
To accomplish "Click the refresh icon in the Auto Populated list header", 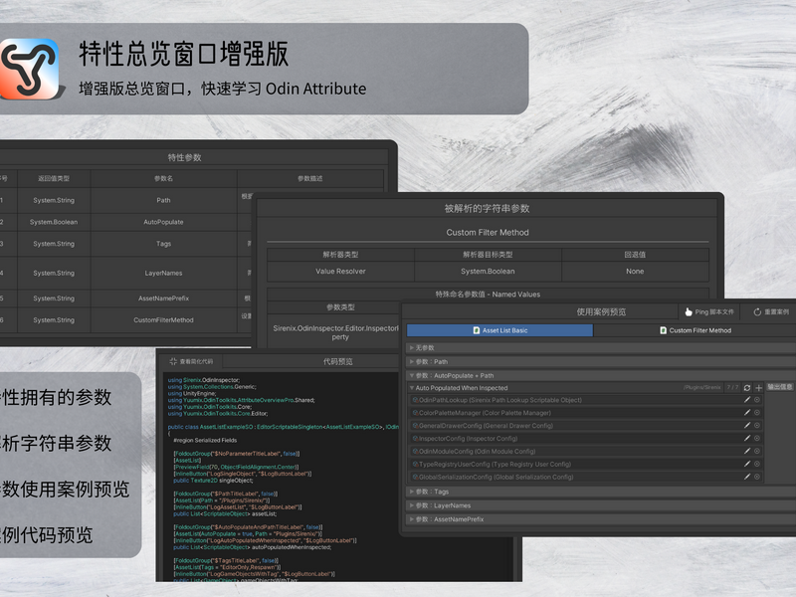I will 747,388.
